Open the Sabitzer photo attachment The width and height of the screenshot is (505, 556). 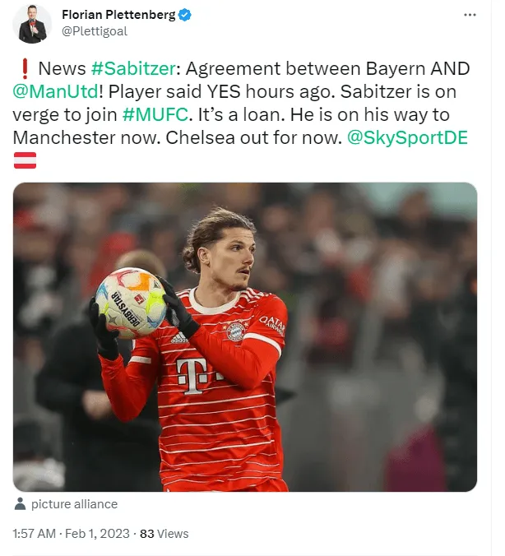pos(245,337)
